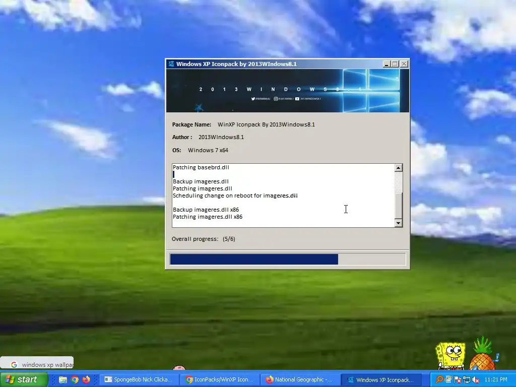The height and width of the screenshot is (387, 516).
Task: Minimize the Windows XP Iconpack installer window
Action: point(386,64)
